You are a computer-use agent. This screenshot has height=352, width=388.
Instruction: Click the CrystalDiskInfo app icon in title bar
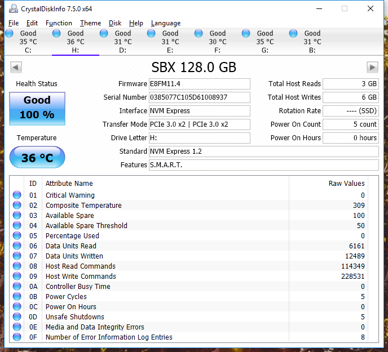[x=13, y=9]
